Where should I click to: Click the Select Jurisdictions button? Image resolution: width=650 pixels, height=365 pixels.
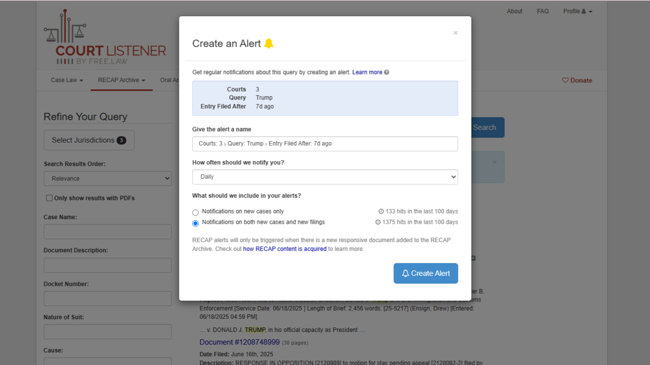pyautogui.click(x=89, y=140)
